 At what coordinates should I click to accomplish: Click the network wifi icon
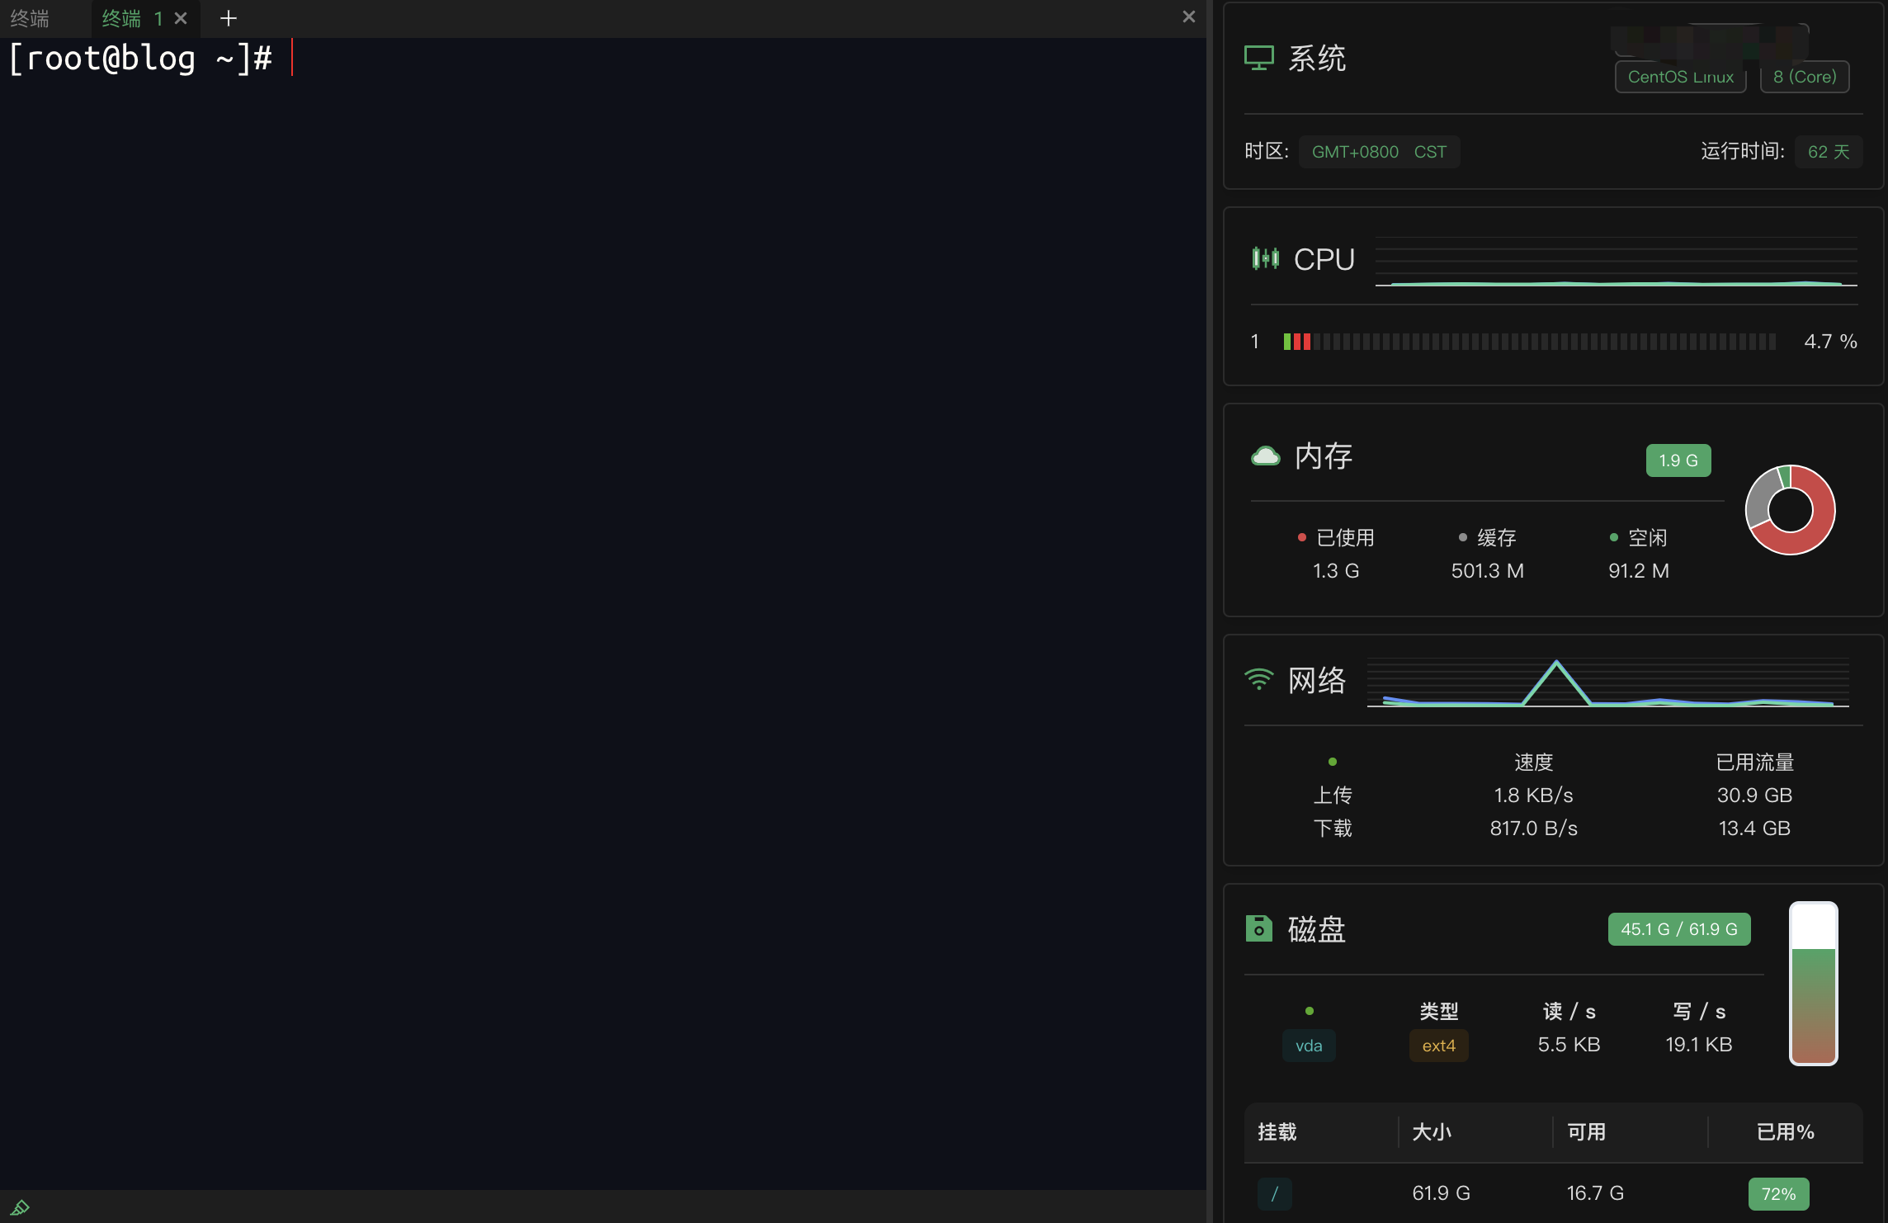click(x=1258, y=679)
